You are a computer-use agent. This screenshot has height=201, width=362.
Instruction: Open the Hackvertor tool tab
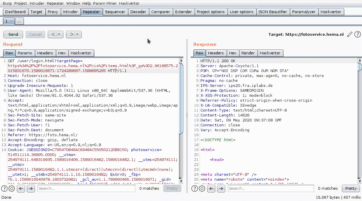pos(331,12)
